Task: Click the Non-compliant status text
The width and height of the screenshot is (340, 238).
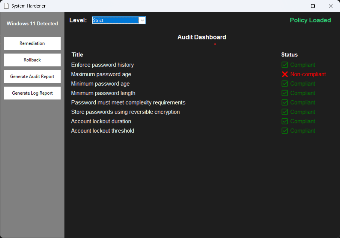Action: pyautogui.click(x=308, y=74)
